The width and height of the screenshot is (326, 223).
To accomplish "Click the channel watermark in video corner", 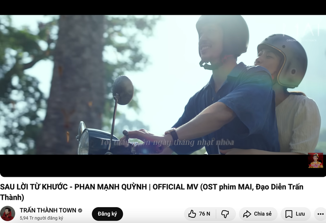I will [316, 160].
